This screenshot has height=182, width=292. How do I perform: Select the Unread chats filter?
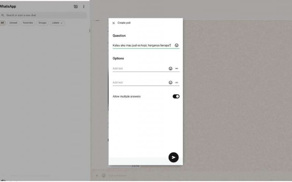(x=13, y=23)
